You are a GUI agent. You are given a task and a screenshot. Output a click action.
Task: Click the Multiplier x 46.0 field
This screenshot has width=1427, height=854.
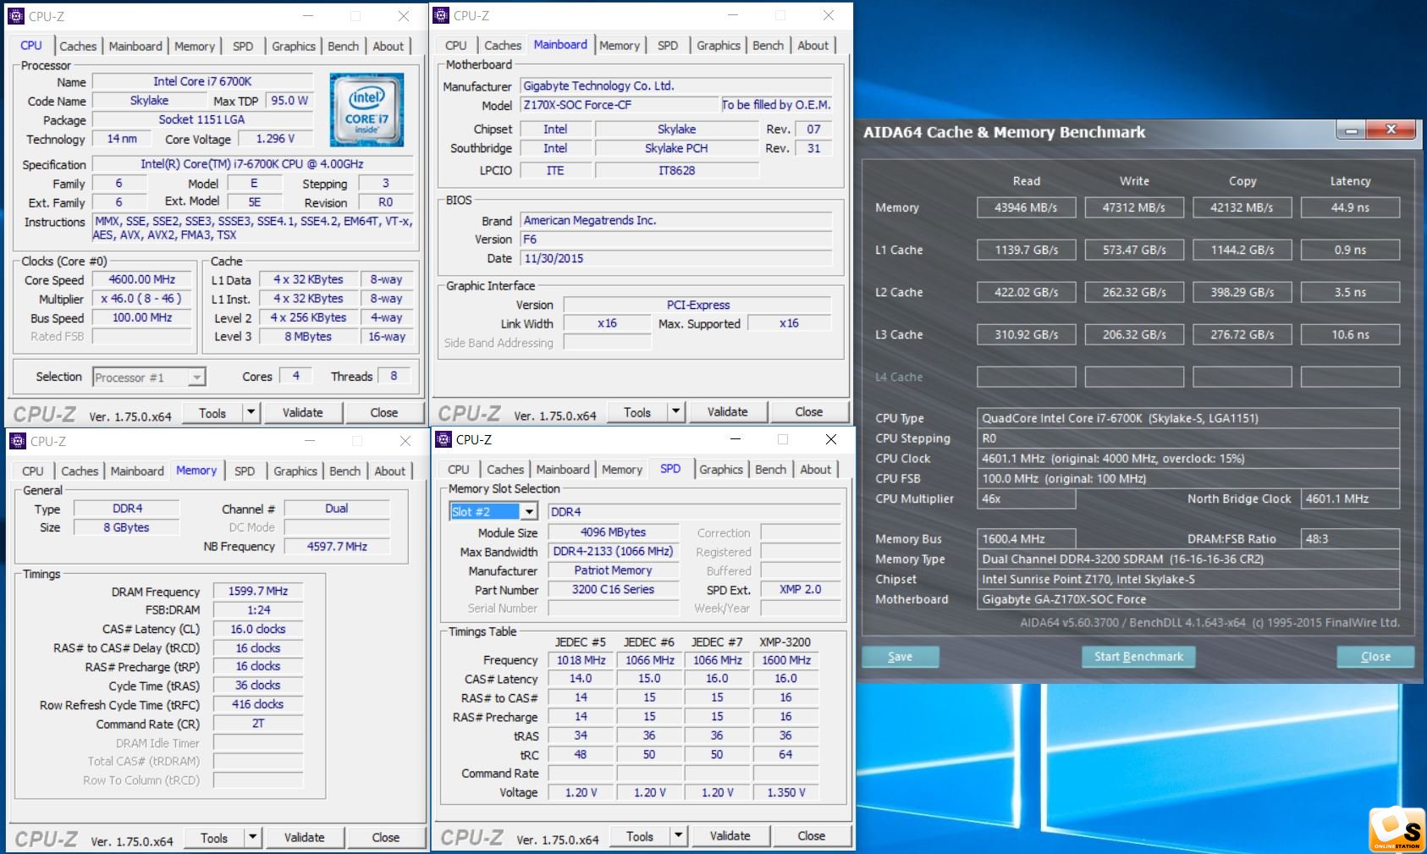[x=141, y=299]
